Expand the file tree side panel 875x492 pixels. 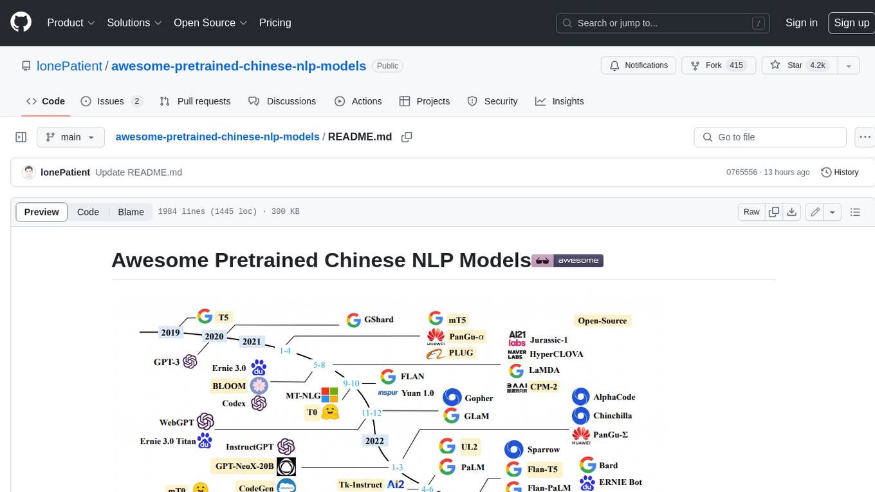tap(21, 137)
